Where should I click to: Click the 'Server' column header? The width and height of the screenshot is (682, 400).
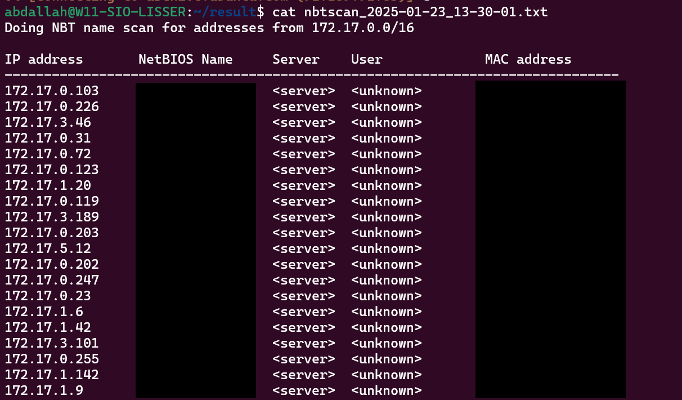point(296,59)
